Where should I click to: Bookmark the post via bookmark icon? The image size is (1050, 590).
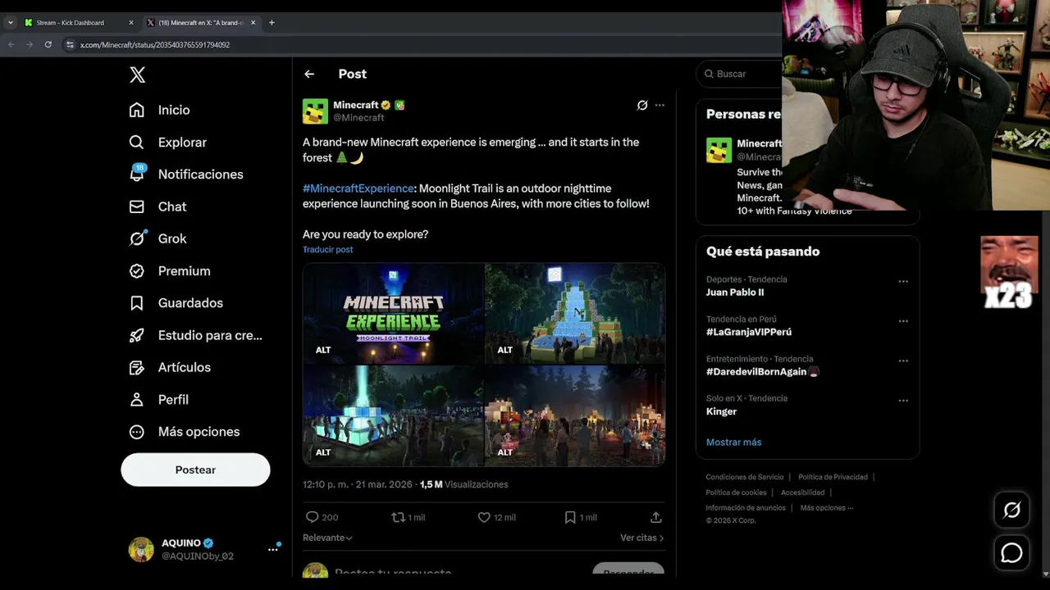click(x=570, y=517)
